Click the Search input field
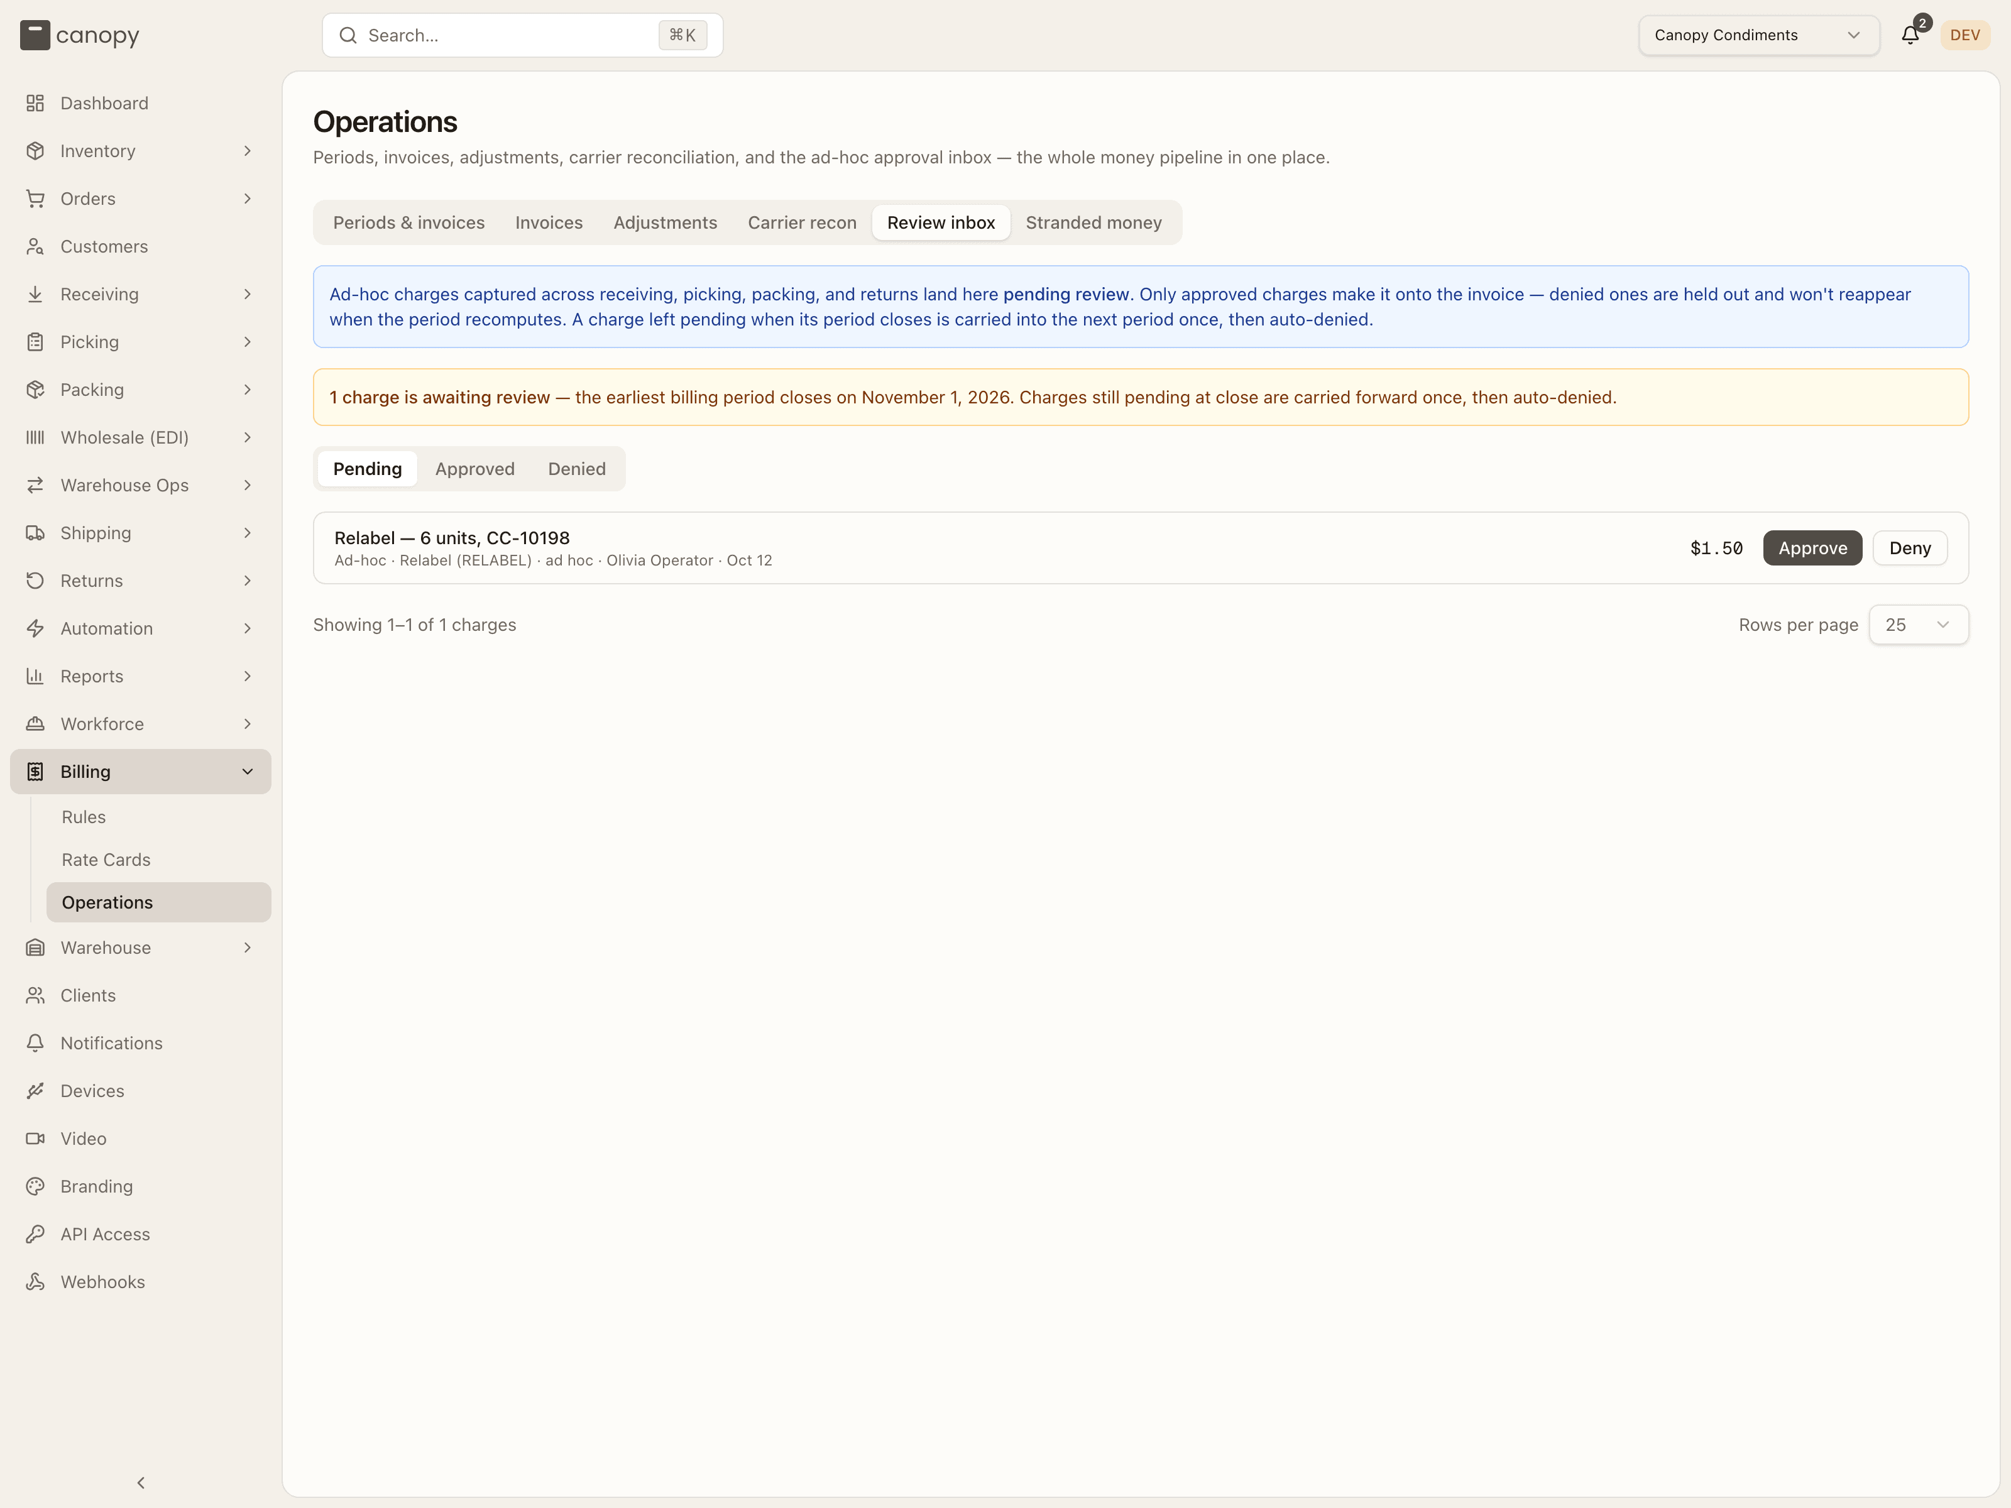This screenshot has height=1508, width=2011. 522,35
